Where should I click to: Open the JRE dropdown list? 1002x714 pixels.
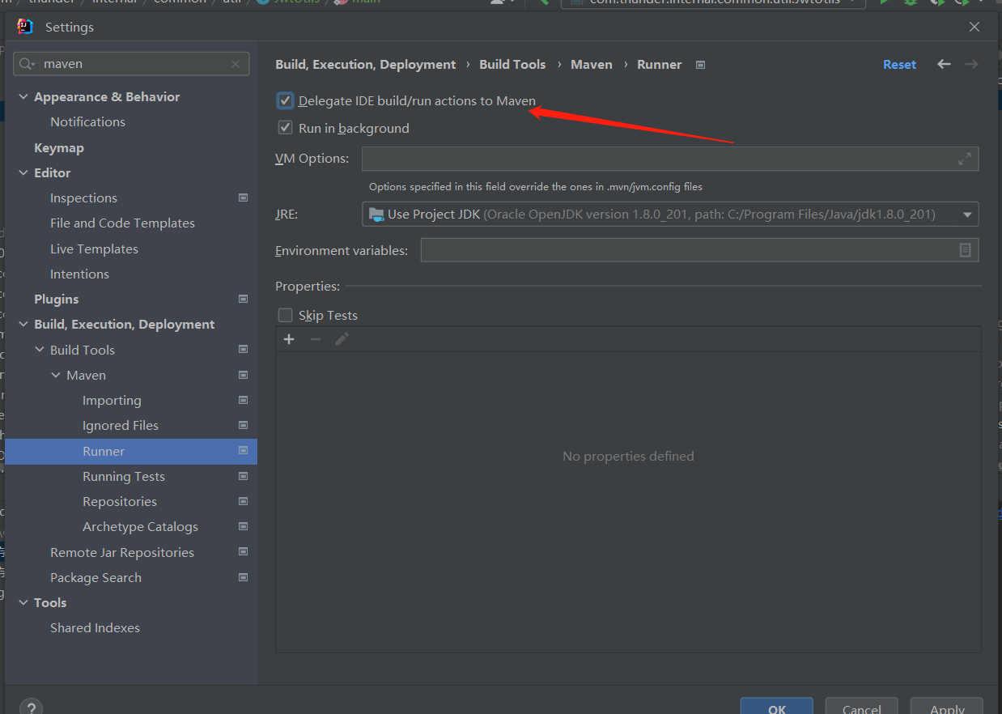tap(967, 215)
